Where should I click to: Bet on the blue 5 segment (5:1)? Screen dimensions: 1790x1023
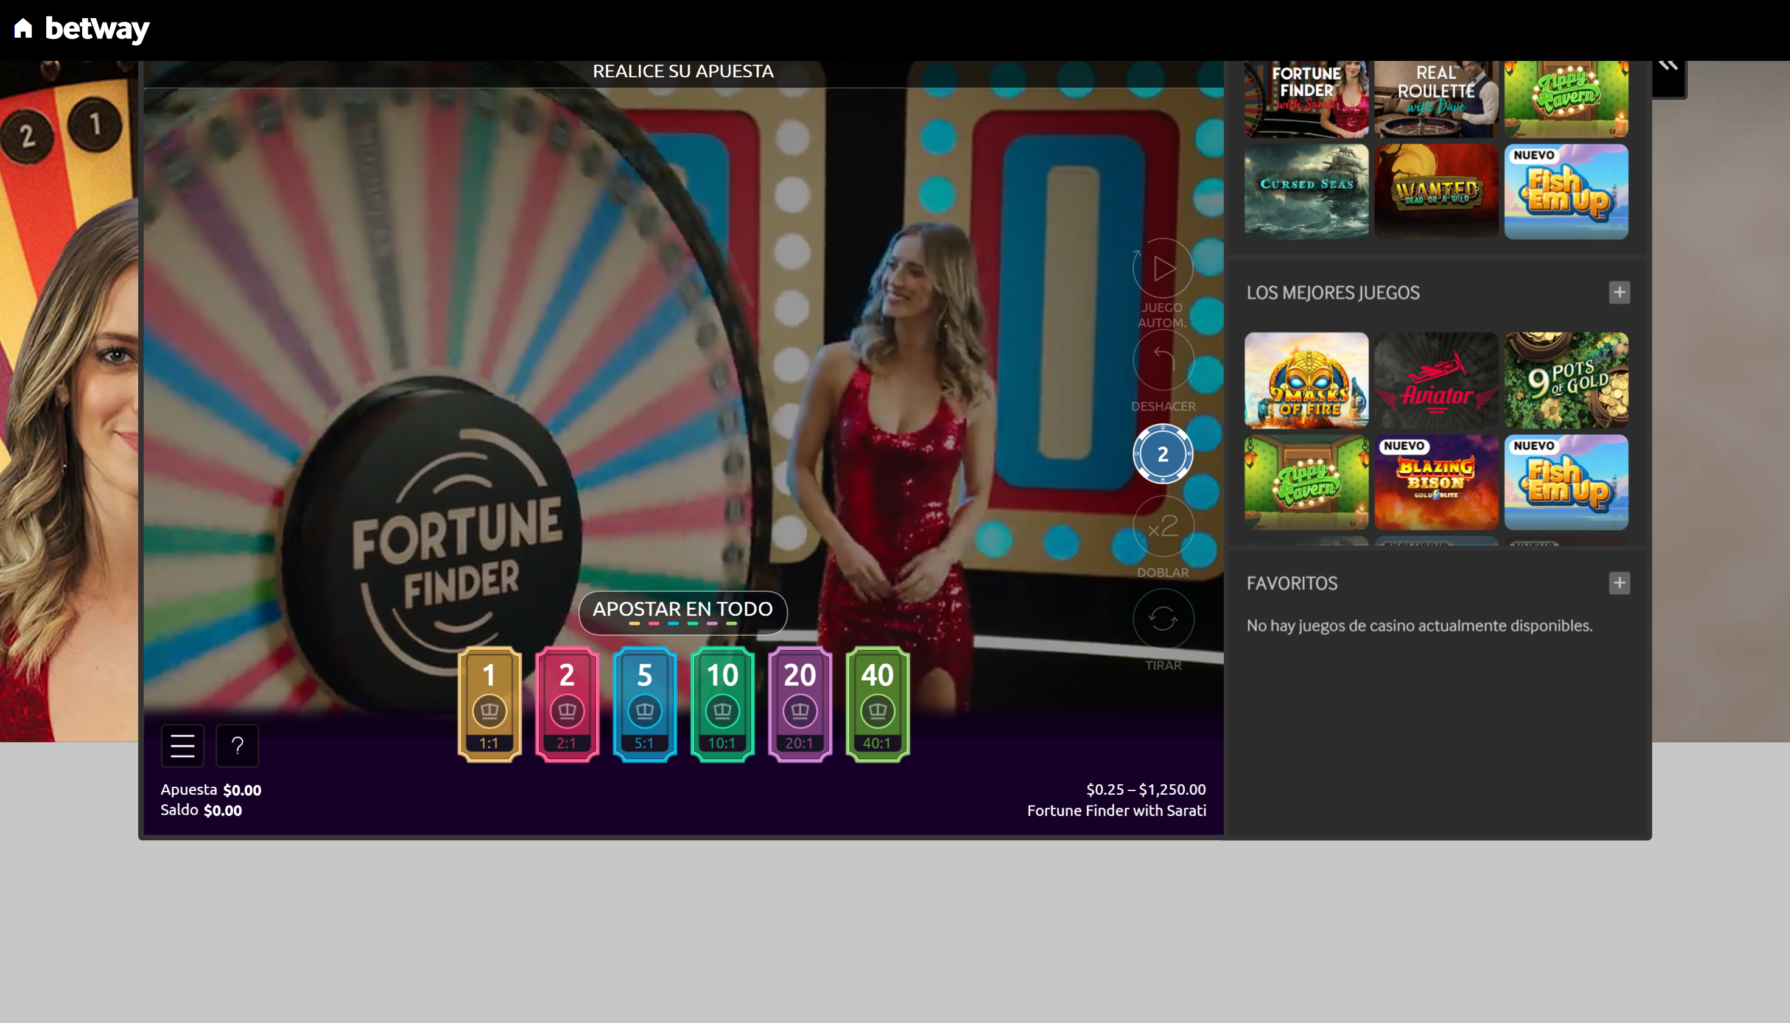tap(645, 704)
